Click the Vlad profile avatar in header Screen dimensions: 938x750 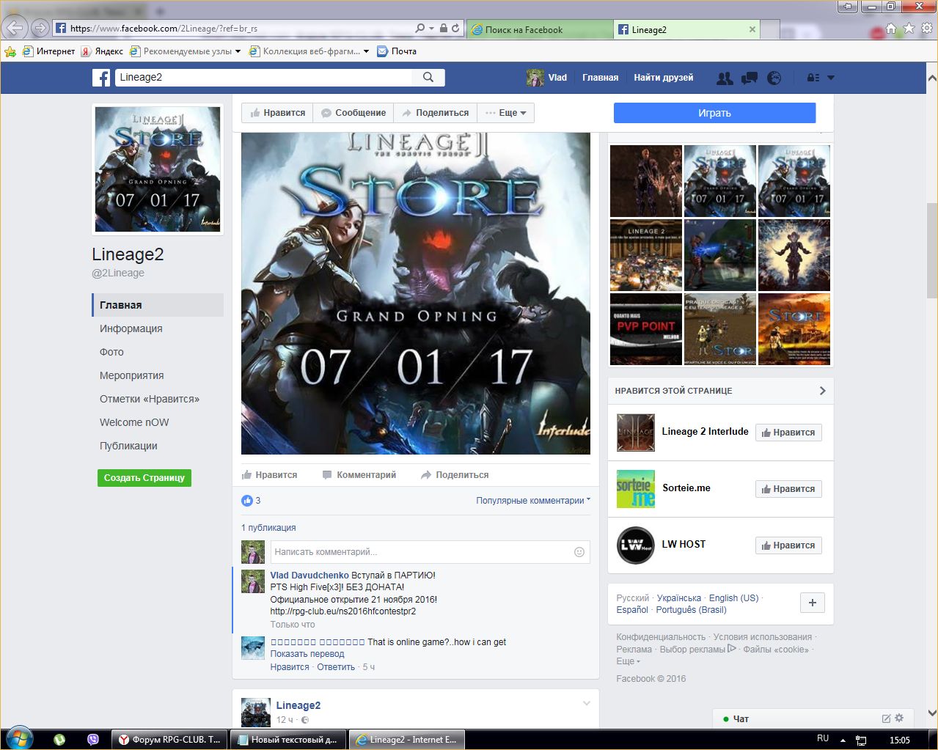(x=535, y=78)
